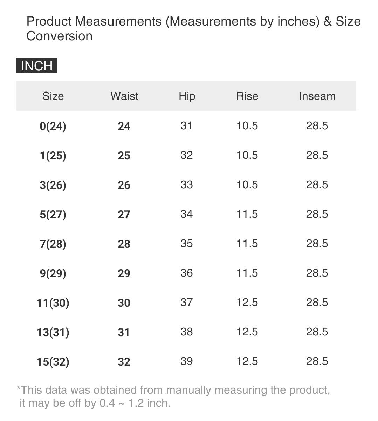
Task: Click the waist value 28
Action: click(x=124, y=244)
